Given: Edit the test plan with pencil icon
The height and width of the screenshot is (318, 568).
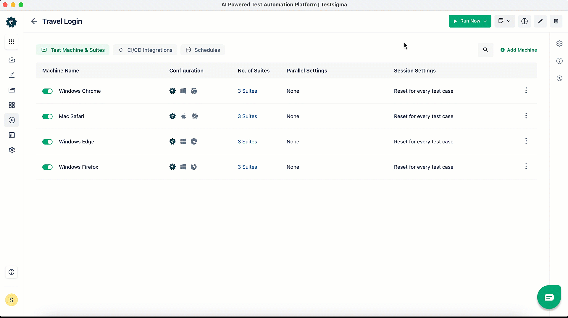Looking at the screenshot, I should (x=540, y=21).
